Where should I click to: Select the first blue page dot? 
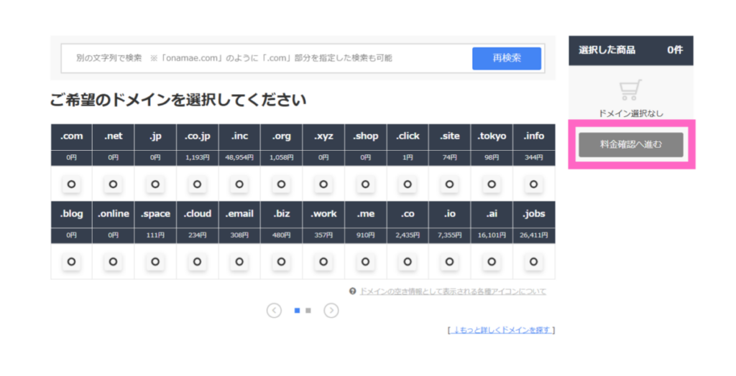click(x=297, y=311)
